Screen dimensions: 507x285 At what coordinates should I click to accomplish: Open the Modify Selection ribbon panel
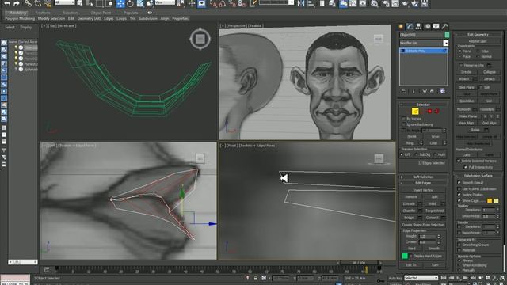pos(51,19)
